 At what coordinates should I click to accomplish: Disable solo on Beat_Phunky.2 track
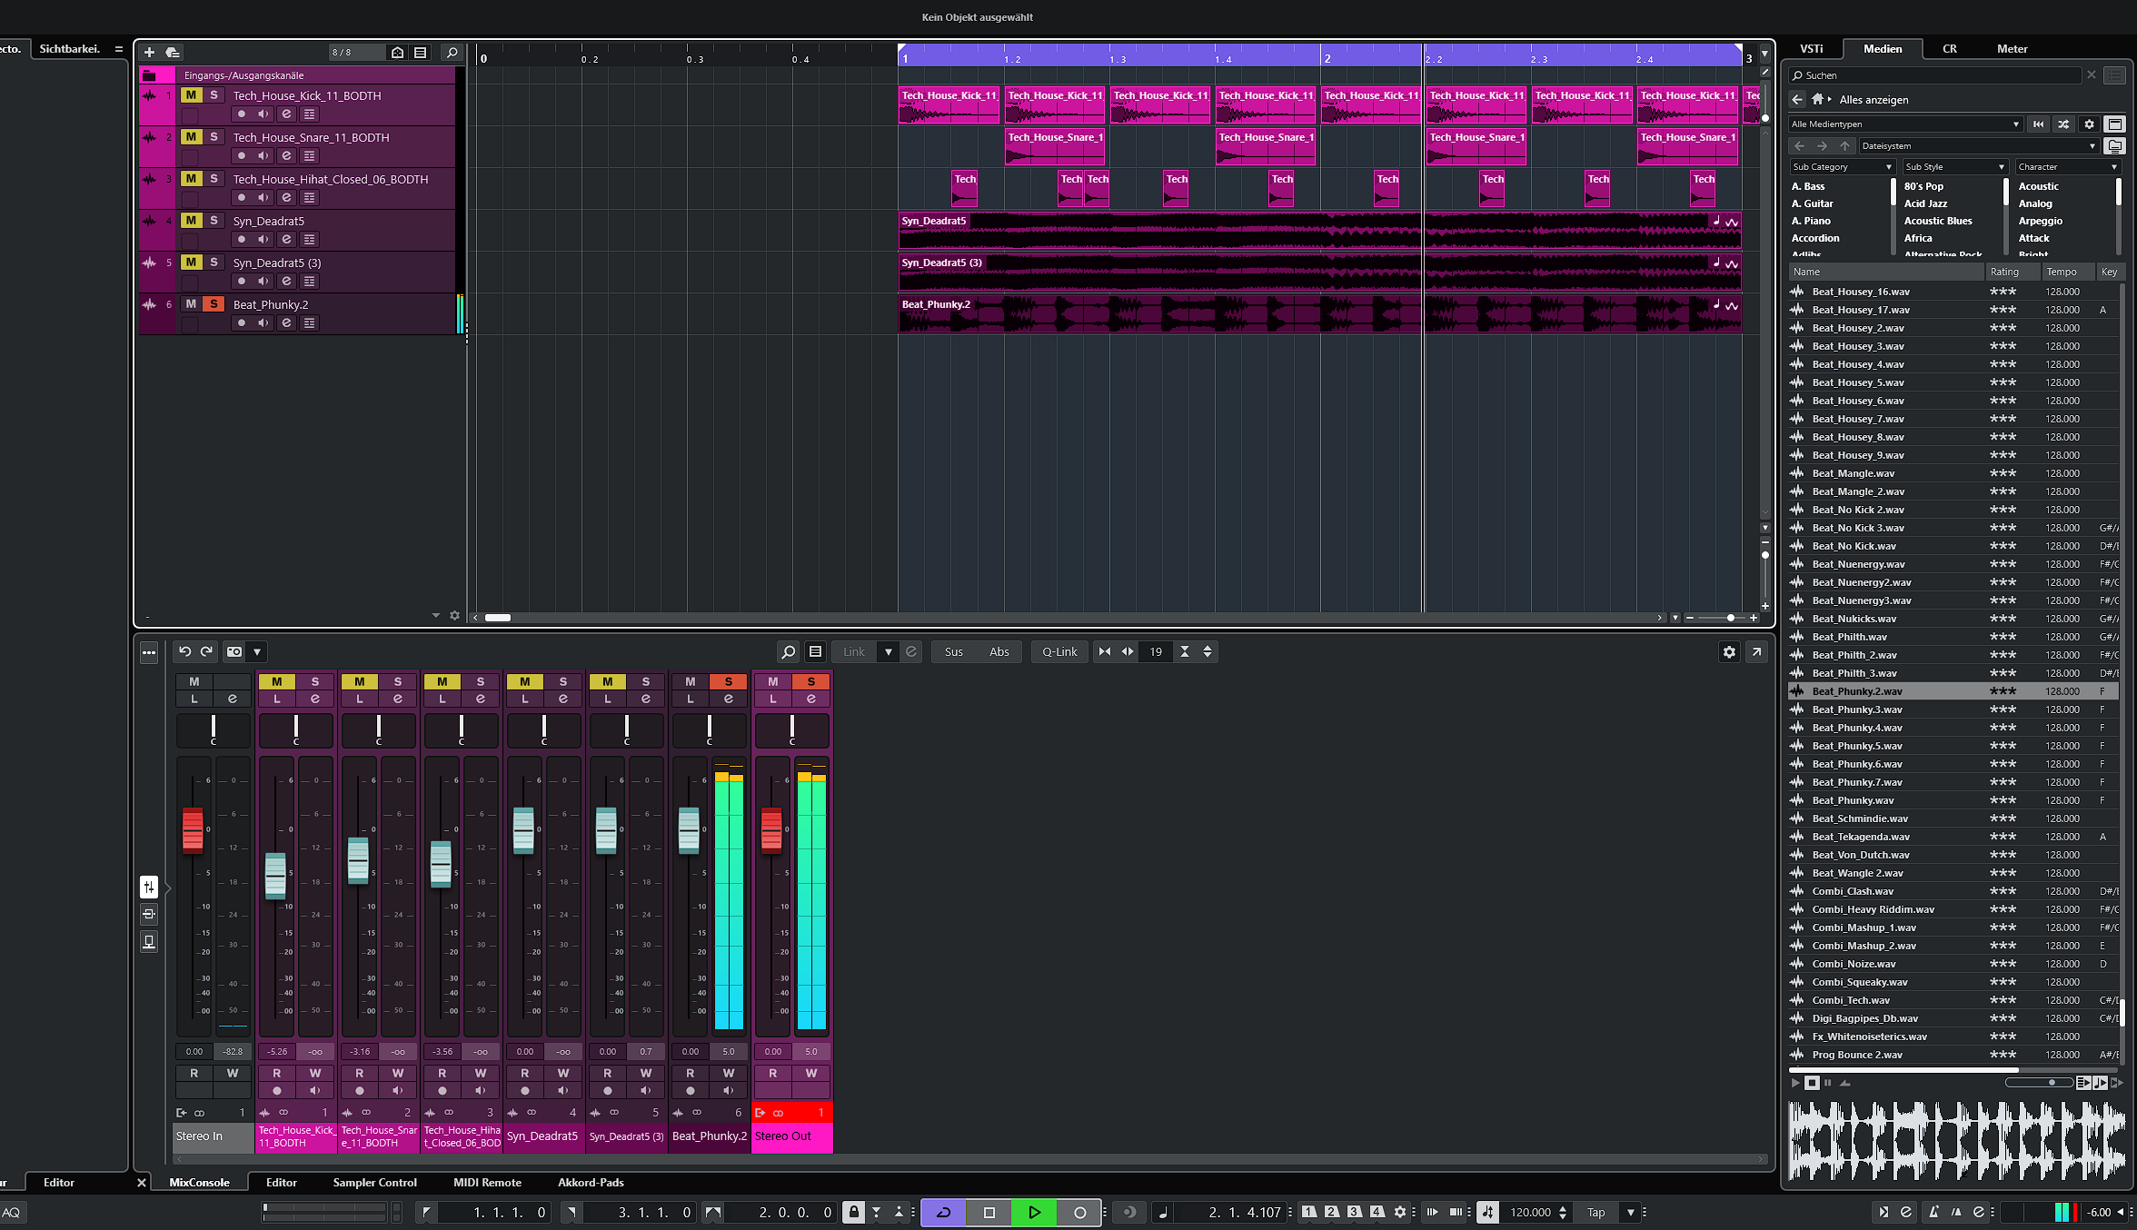(214, 304)
